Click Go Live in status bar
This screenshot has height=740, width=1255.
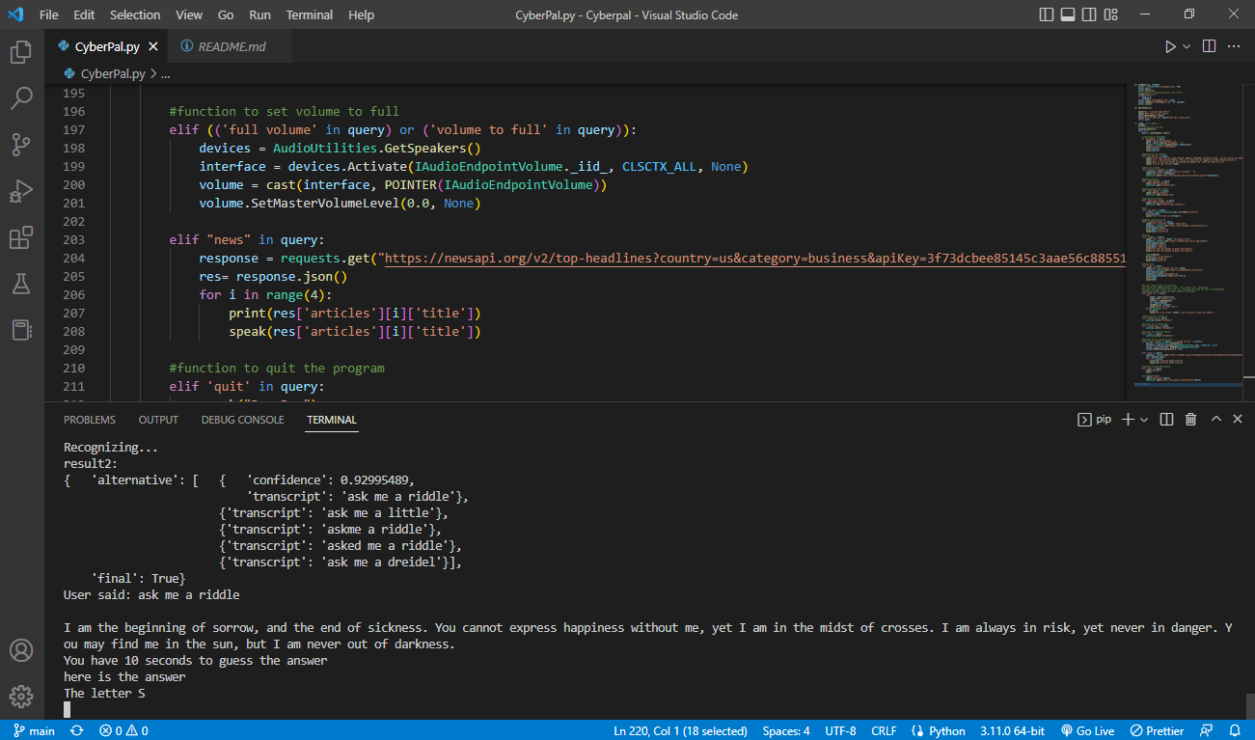1087,731
